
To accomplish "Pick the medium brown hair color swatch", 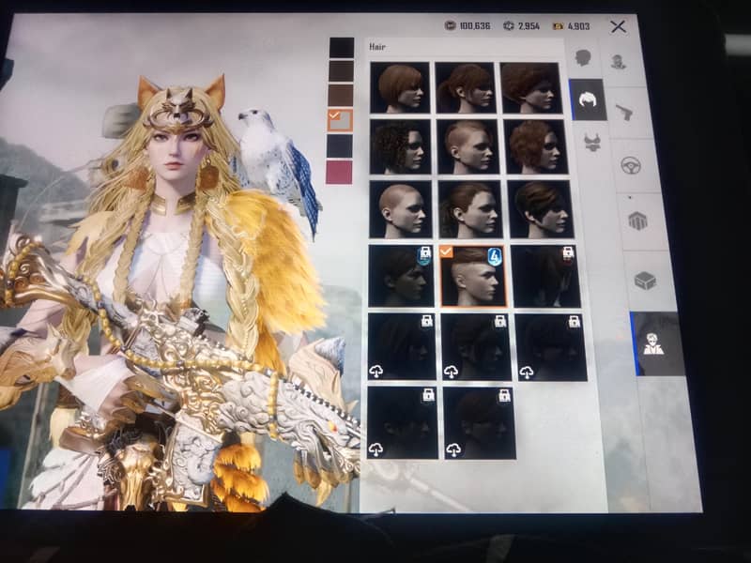I will 341,96.
